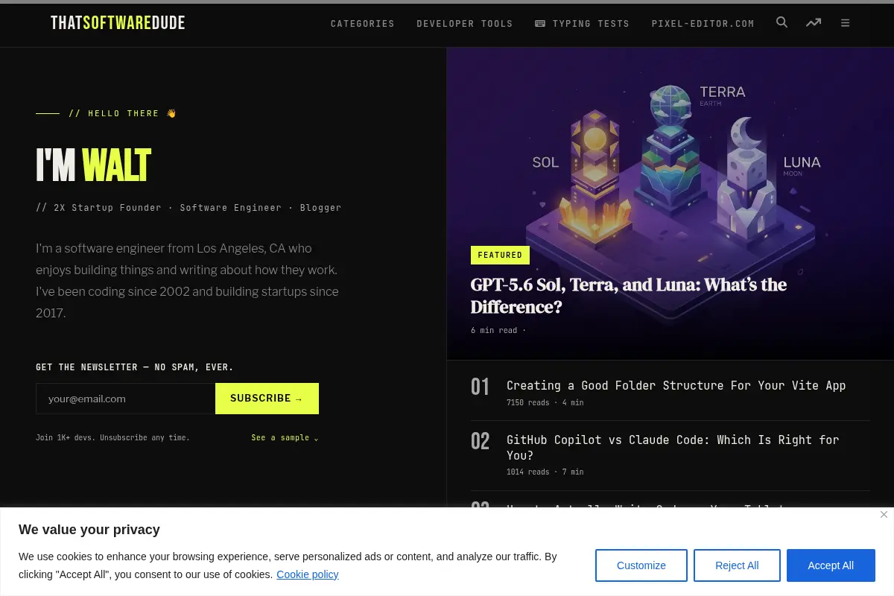The image size is (894, 596).
Task: Click the keyboard icon beside Typing Tests
Action: pos(540,24)
